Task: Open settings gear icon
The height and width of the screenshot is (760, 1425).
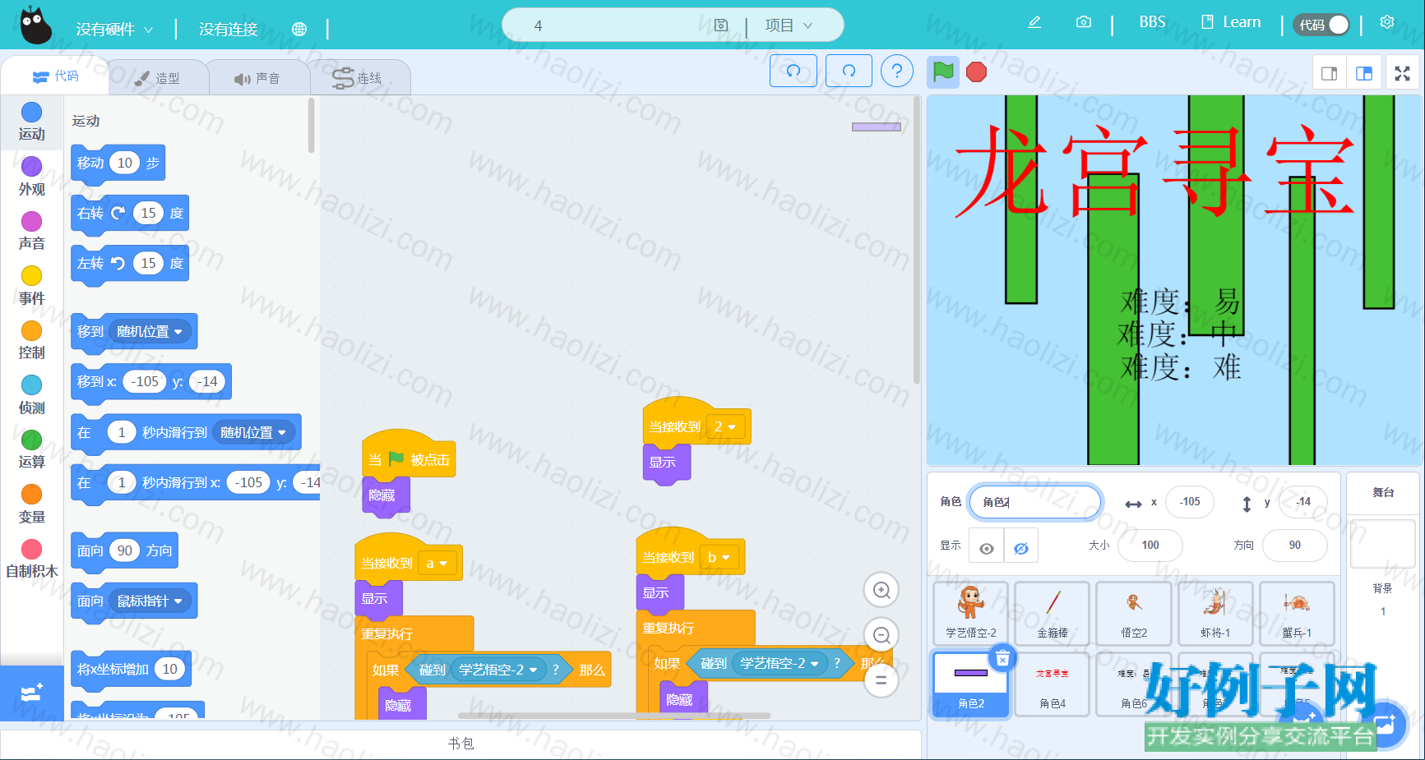Action: (x=1387, y=22)
